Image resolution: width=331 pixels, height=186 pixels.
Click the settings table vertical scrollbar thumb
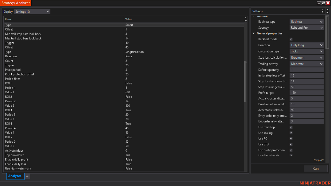[x=246, y=82]
